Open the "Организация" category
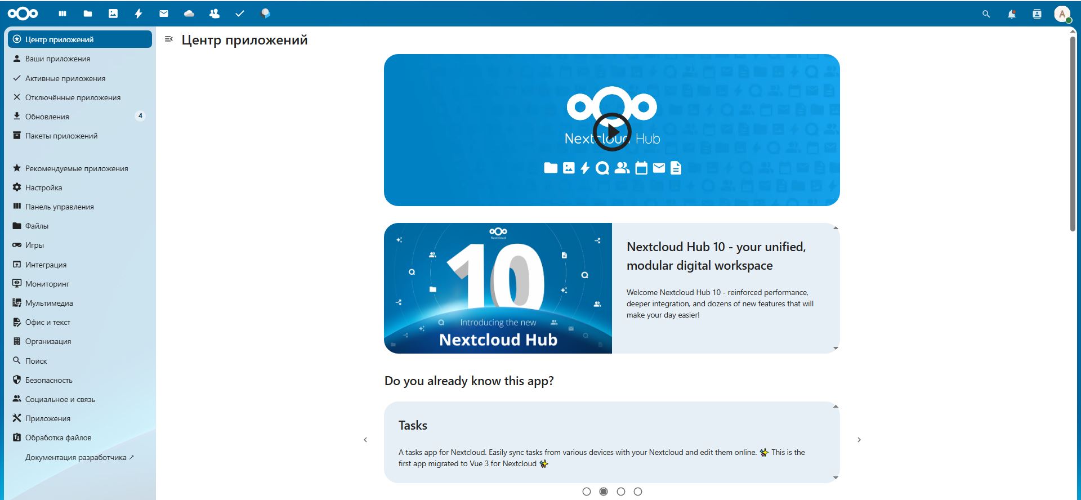 point(80,341)
